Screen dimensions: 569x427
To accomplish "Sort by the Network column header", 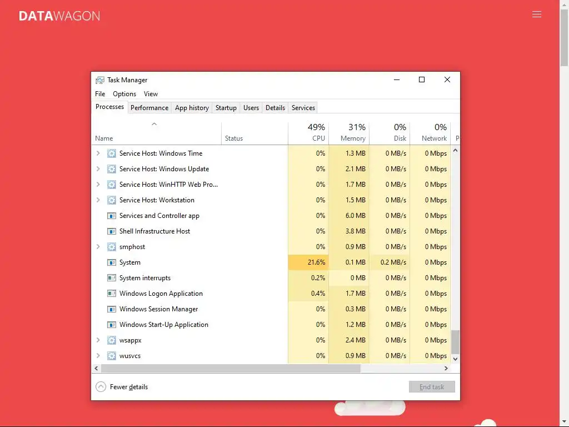I will point(431,132).
